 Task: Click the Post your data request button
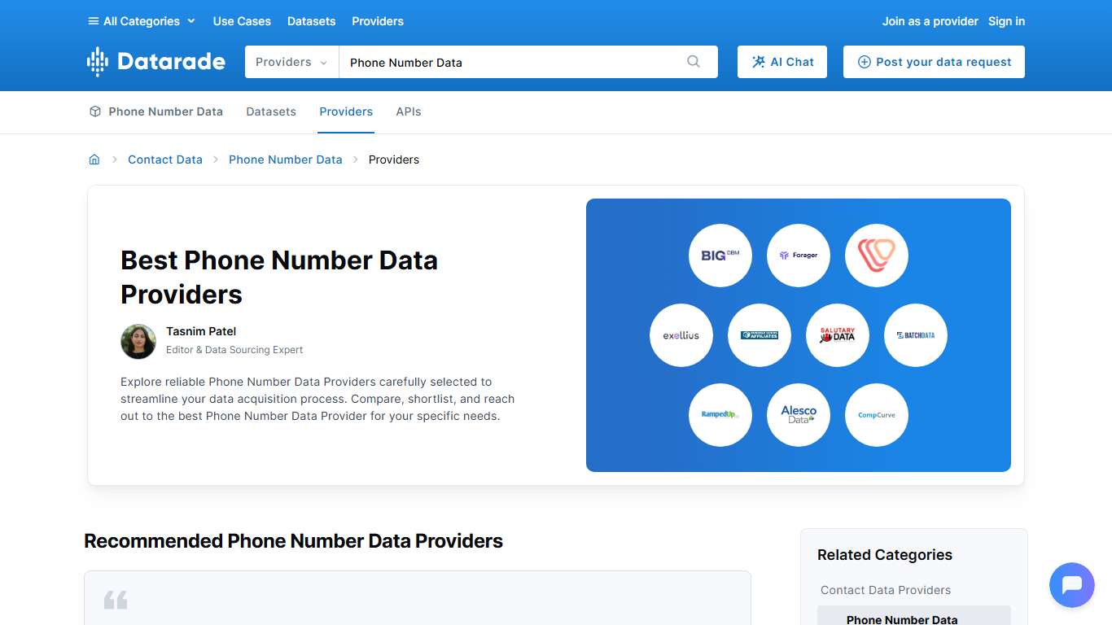pyautogui.click(x=934, y=62)
